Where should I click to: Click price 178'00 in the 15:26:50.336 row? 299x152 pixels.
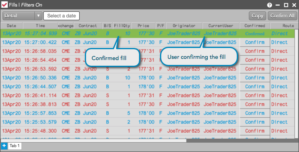pos(146,78)
